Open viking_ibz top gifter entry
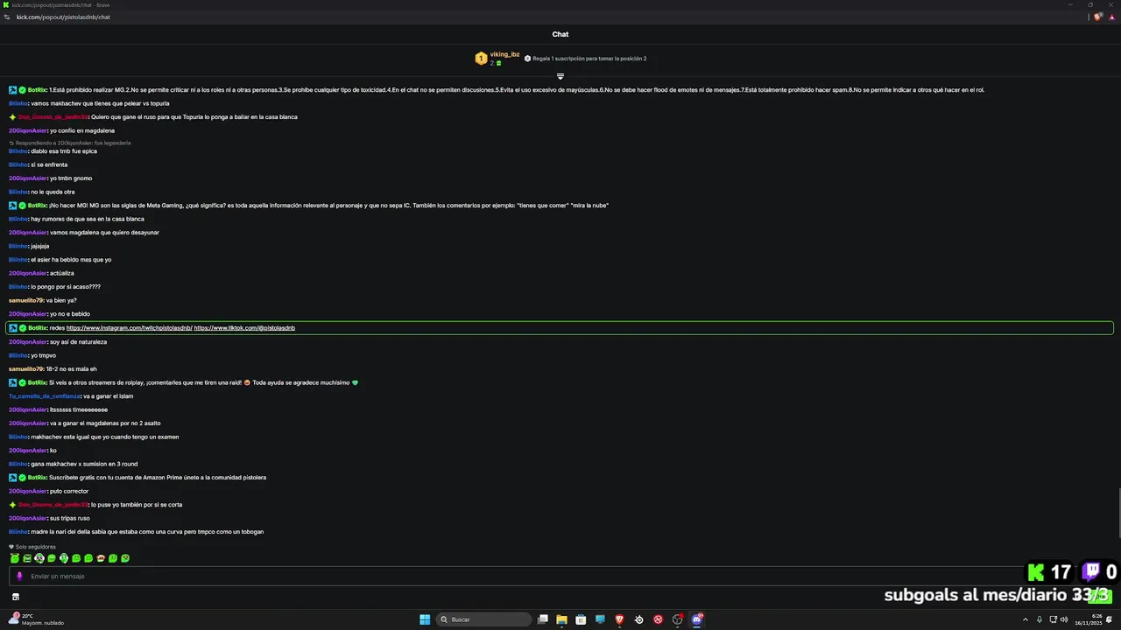The height and width of the screenshot is (630, 1121). (497, 59)
